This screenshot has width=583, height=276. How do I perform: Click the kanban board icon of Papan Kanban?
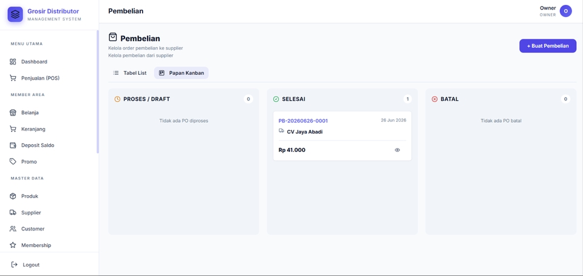162,73
